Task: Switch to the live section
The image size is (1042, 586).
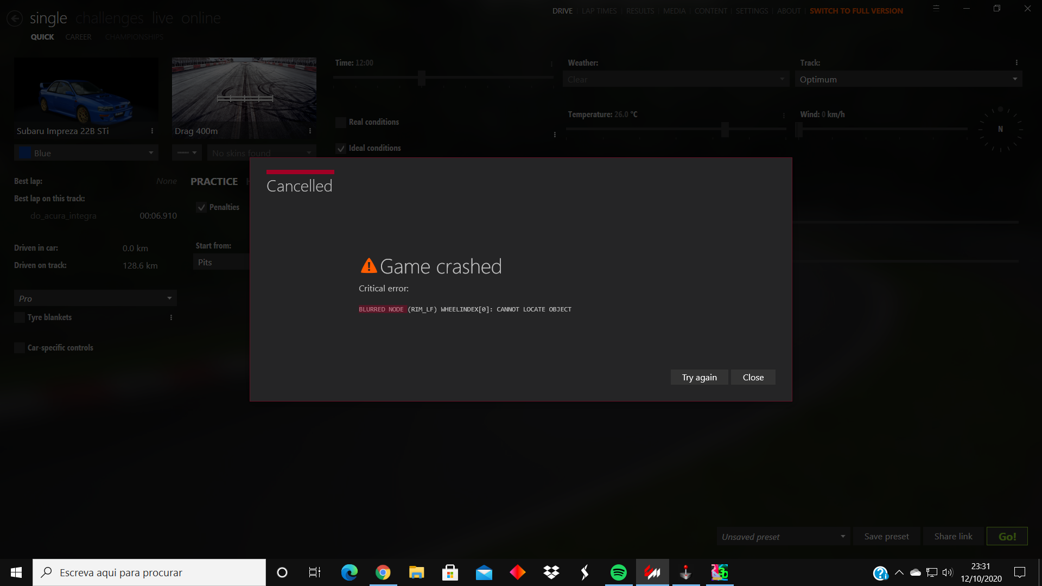Action: pos(162,18)
